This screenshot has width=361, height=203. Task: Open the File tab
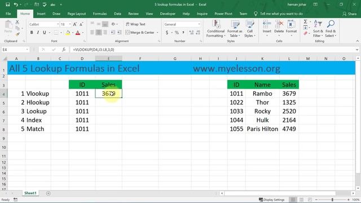tap(8, 14)
